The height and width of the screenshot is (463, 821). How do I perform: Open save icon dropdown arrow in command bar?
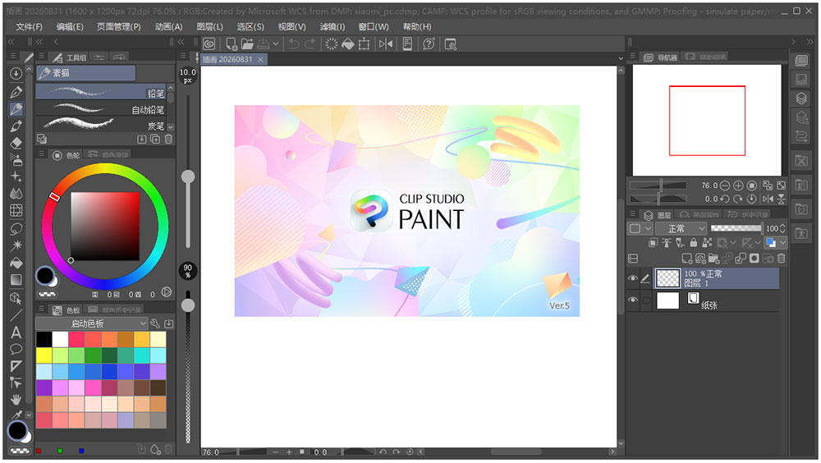[275, 44]
